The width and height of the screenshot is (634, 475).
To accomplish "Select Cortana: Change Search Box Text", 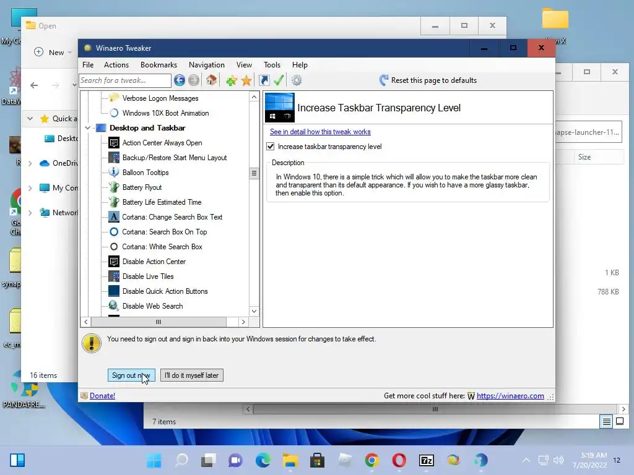I will pyautogui.click(x=172, y=217).
